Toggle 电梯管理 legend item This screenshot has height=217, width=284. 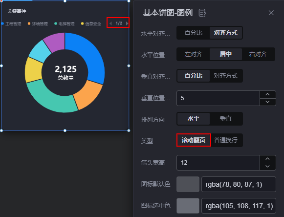pyautogui.click(x=65, y=24)
